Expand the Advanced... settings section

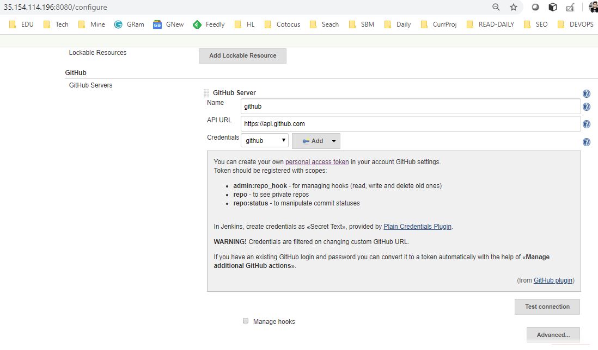coord(553,335)
